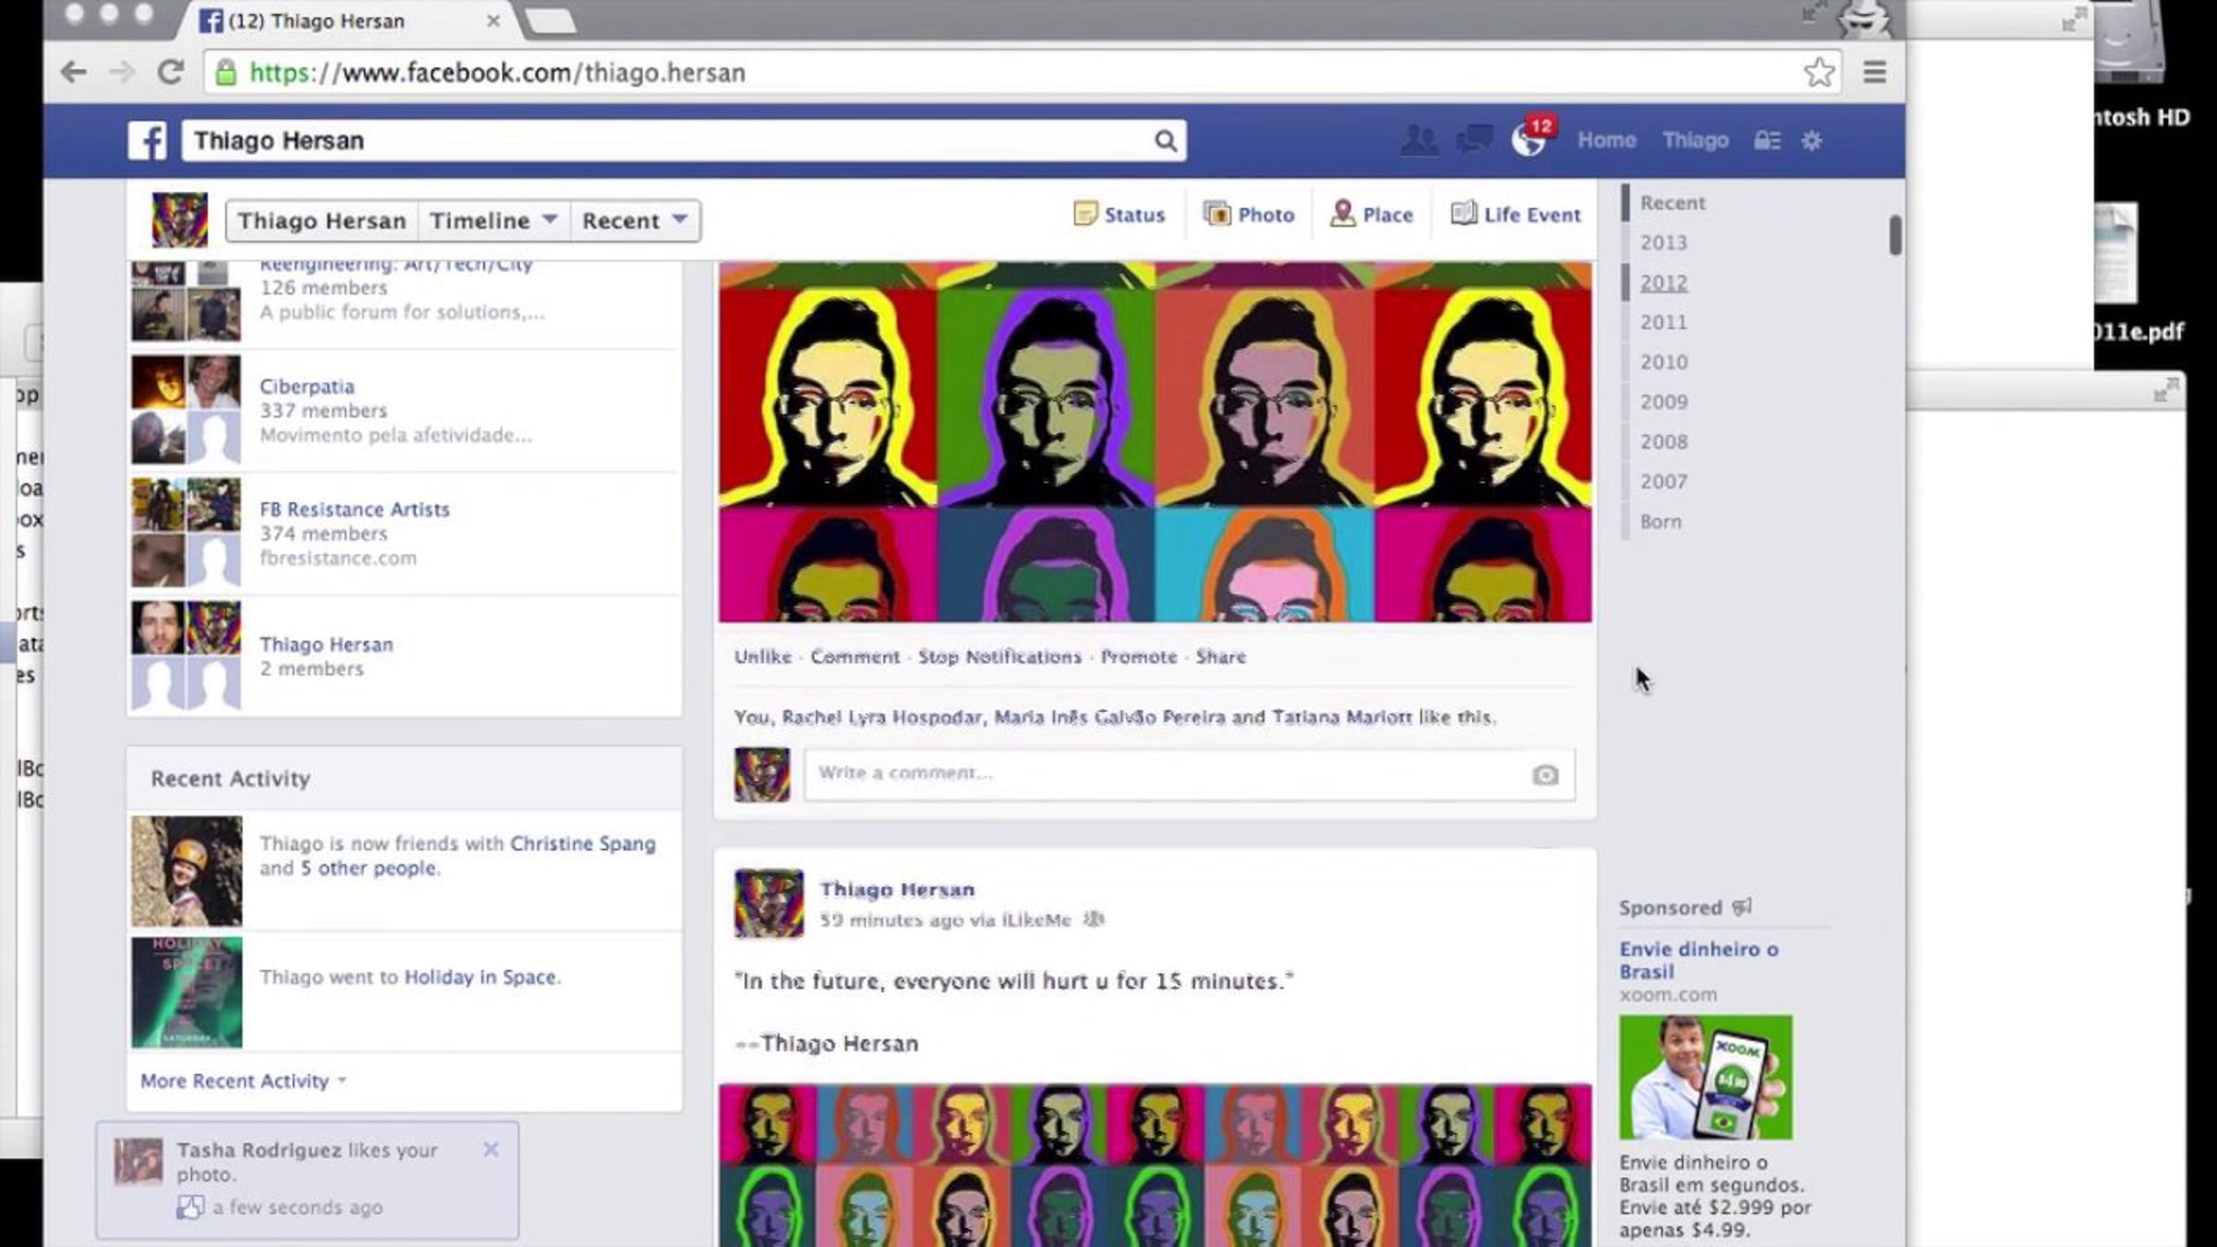
Task: Open the notifications globe icon
Action: pyautogui.click(x=1528, y=140)
